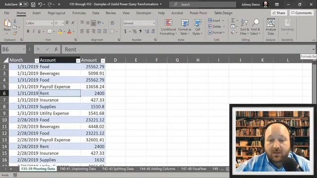Click the Select All corner triangle
317x178 pixels.
coord(6,60)
